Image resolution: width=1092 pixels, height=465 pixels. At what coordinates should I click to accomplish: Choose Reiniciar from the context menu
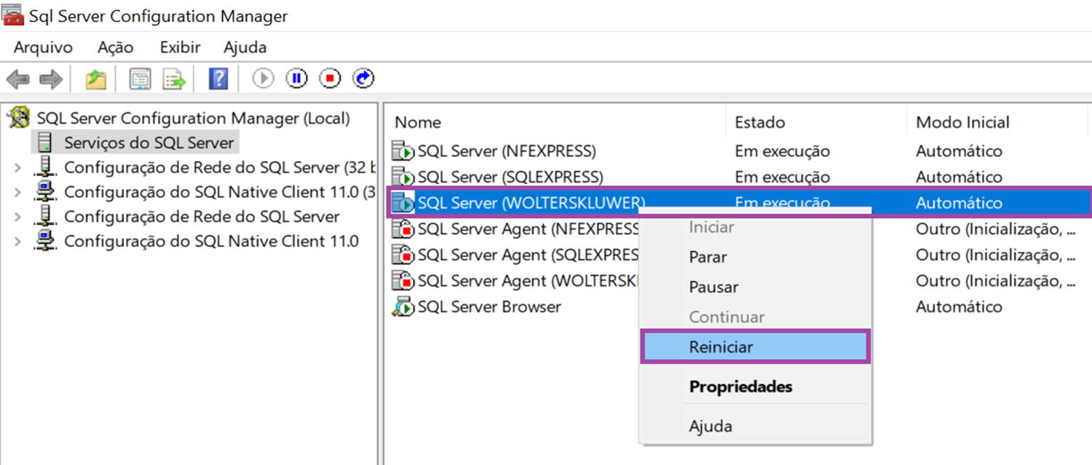(755, 347)
